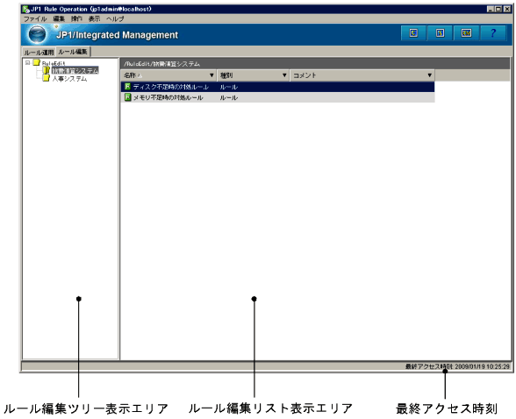The width and height of the screenshot is (516, 419).
Task: Click the ルール type cell in the memory row
Action: (229, 97)
